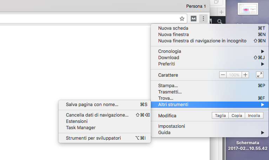Zoom out with the minus button
The height and width of the screenshot is (160, 269).
click(x=223, y=75)
